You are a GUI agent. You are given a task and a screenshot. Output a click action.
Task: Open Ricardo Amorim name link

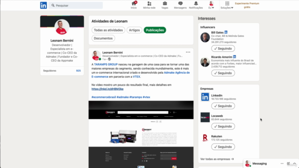tap(221, 57)
